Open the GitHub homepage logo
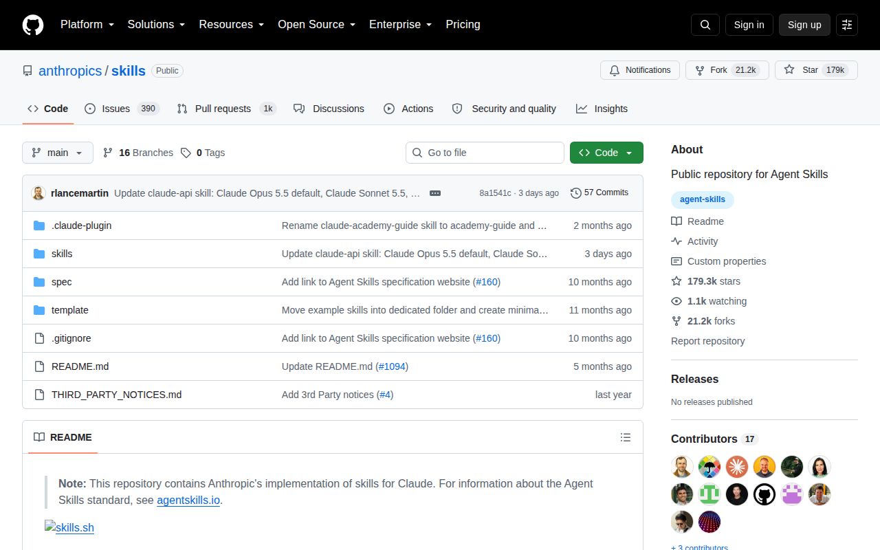 tap(33, 25)
